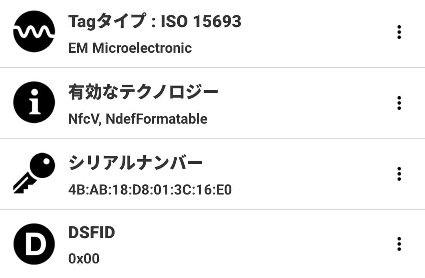Open overflow menu for 有効なテクノロジー row
Image resolution: width=425 pixels, height=278 pixels.
[x=399, y=103]
